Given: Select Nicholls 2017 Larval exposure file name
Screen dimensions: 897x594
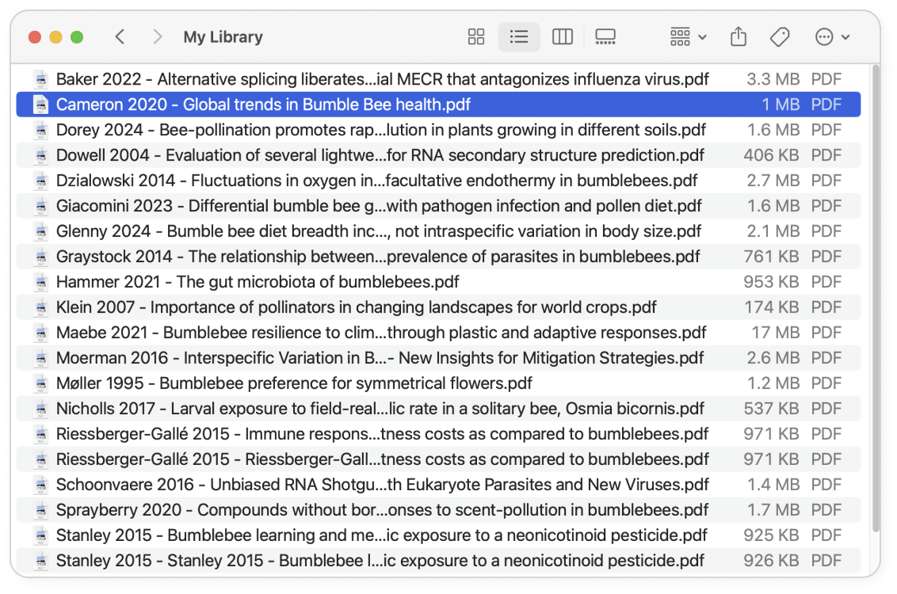Looking at the screenshot, I should [380, 409].
